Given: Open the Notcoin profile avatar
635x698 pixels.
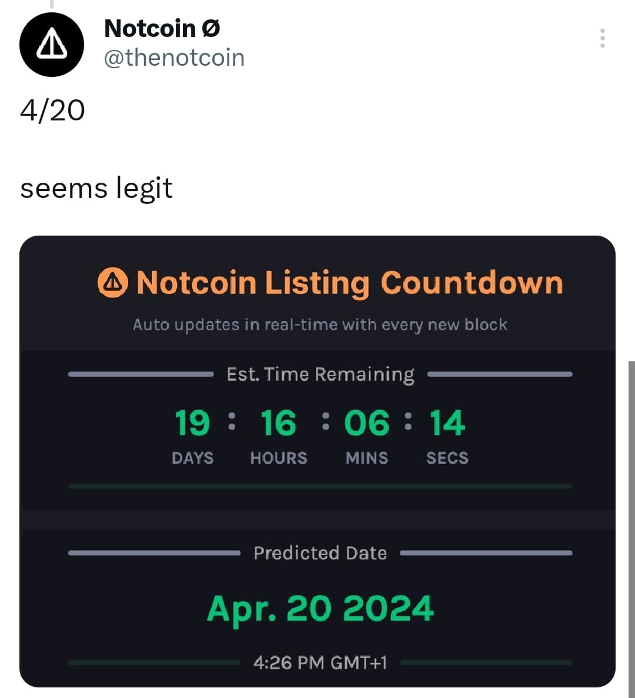Looking at the screenshot, I should (52, 45).
